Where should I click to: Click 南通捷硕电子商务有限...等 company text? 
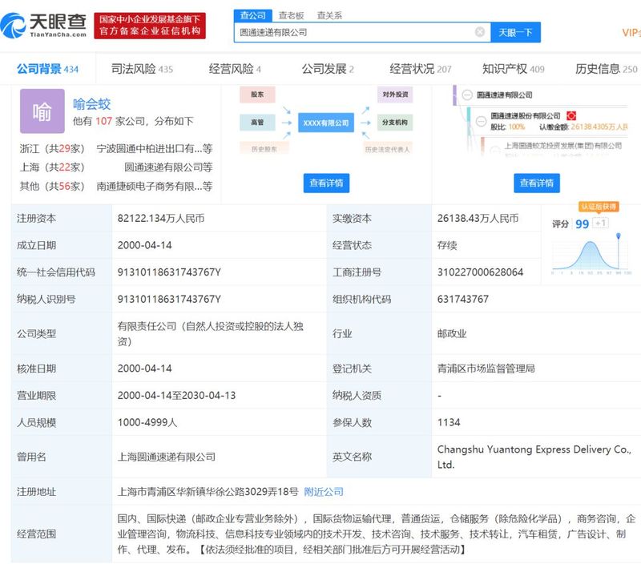point(155,187)
